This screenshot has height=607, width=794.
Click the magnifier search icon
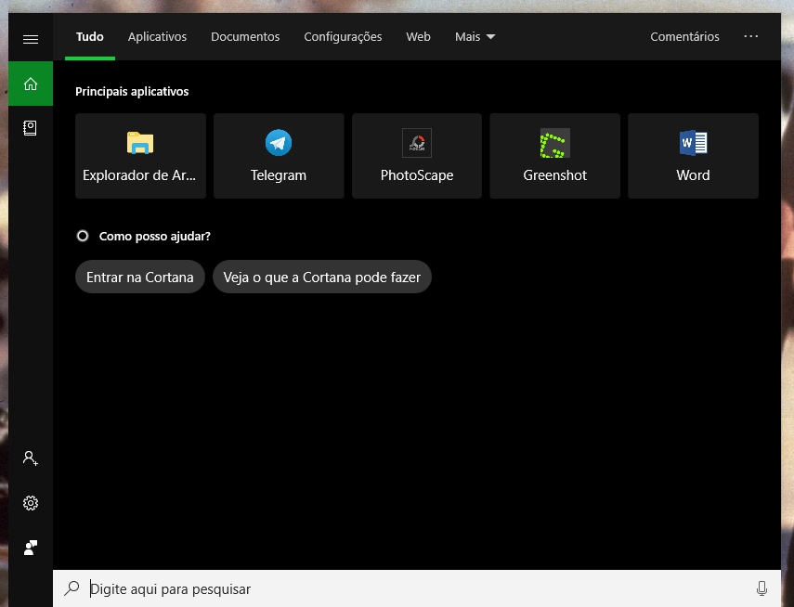tap(72, 588)
